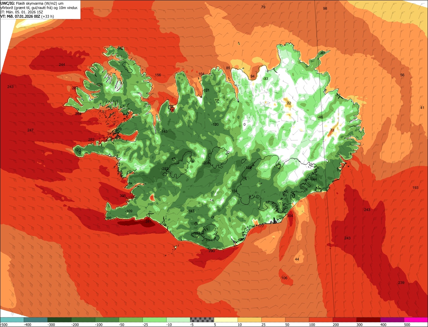Screen dimensions: 428x327
Task: Click the map value -33
Action: click(x=265, y=79)
